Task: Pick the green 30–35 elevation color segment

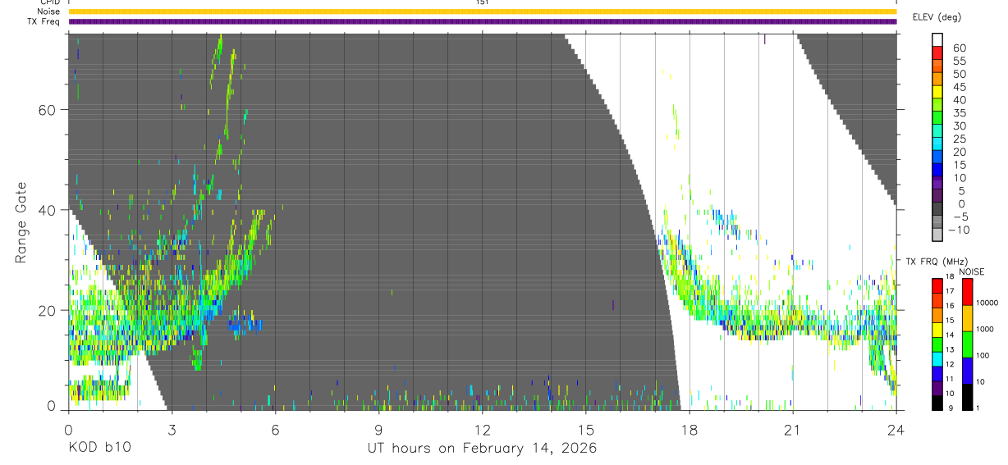Action: (937, 117)
